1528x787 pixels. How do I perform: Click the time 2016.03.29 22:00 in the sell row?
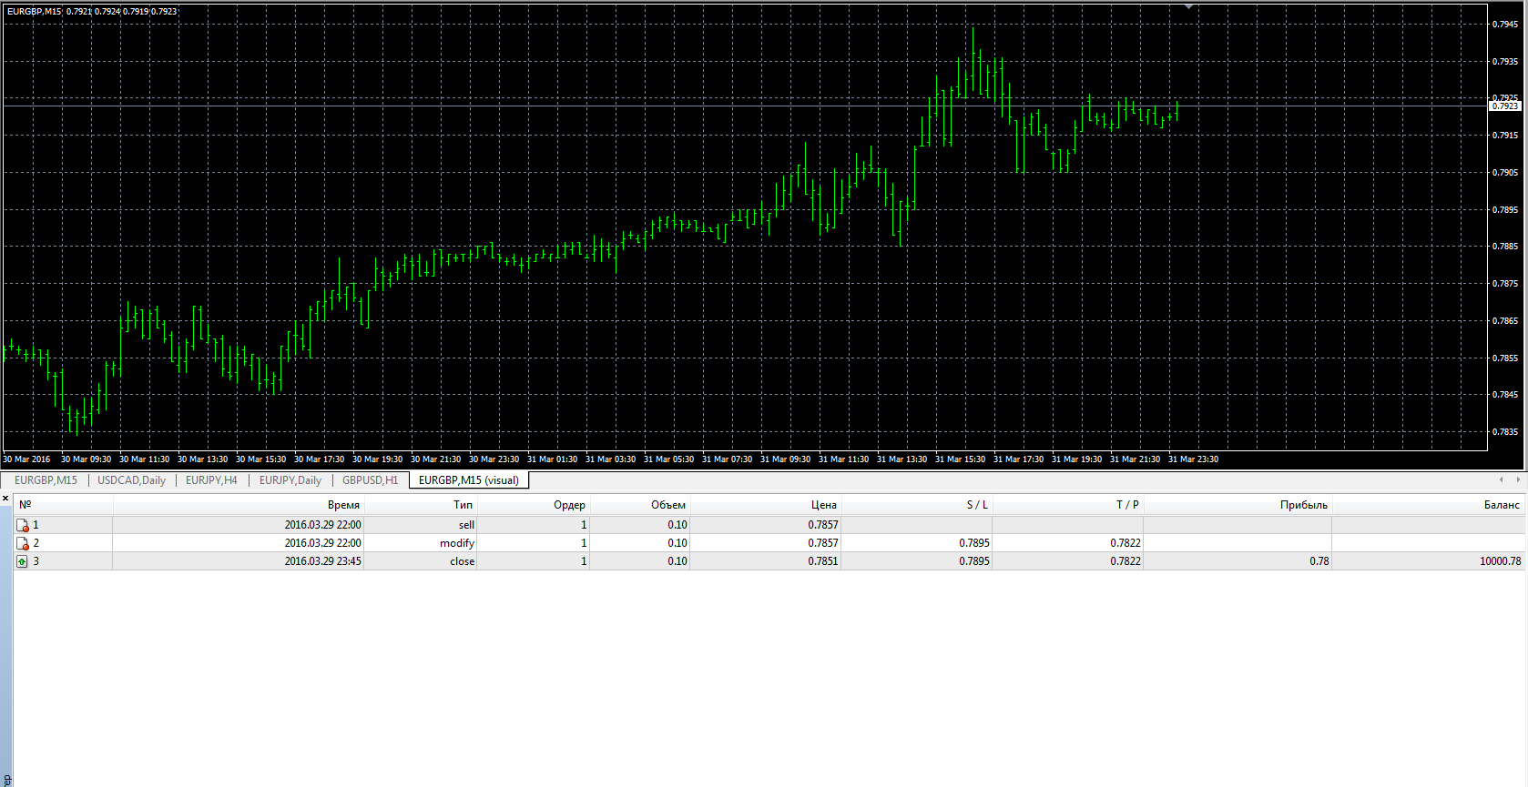[x=322, y=525]
